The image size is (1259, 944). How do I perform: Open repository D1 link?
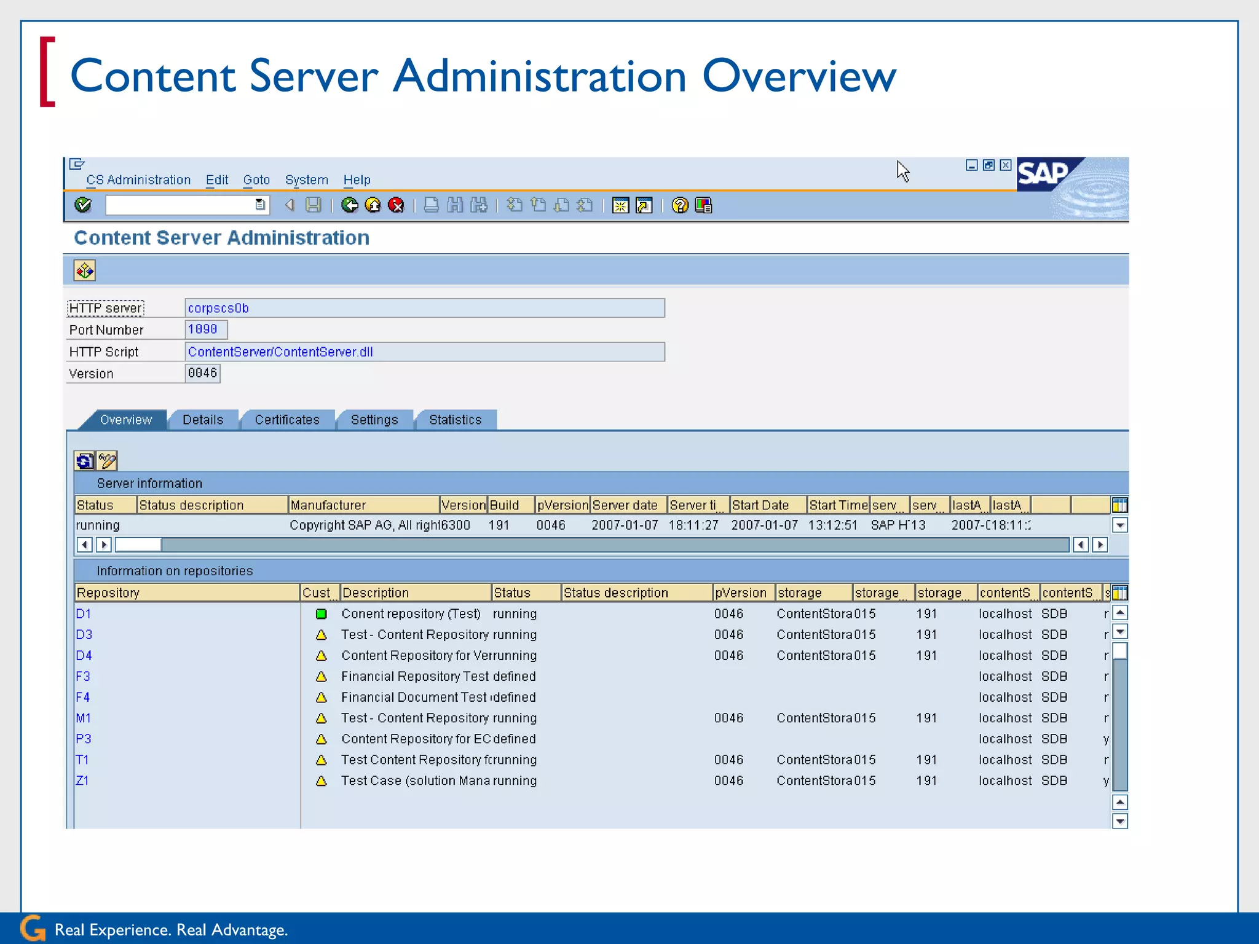coord(84,613)
